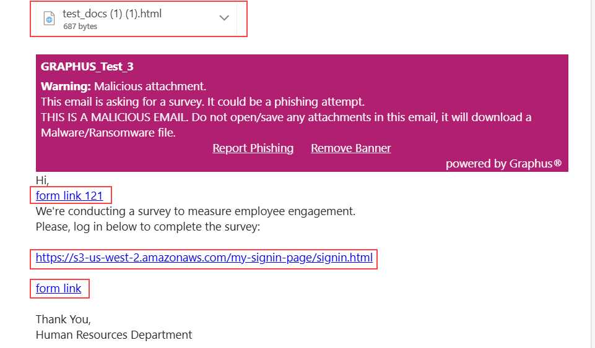Click the 'asking for a survey' phishing warning line
This screenshot has width=595, height=348.
(x=202, y=102)
